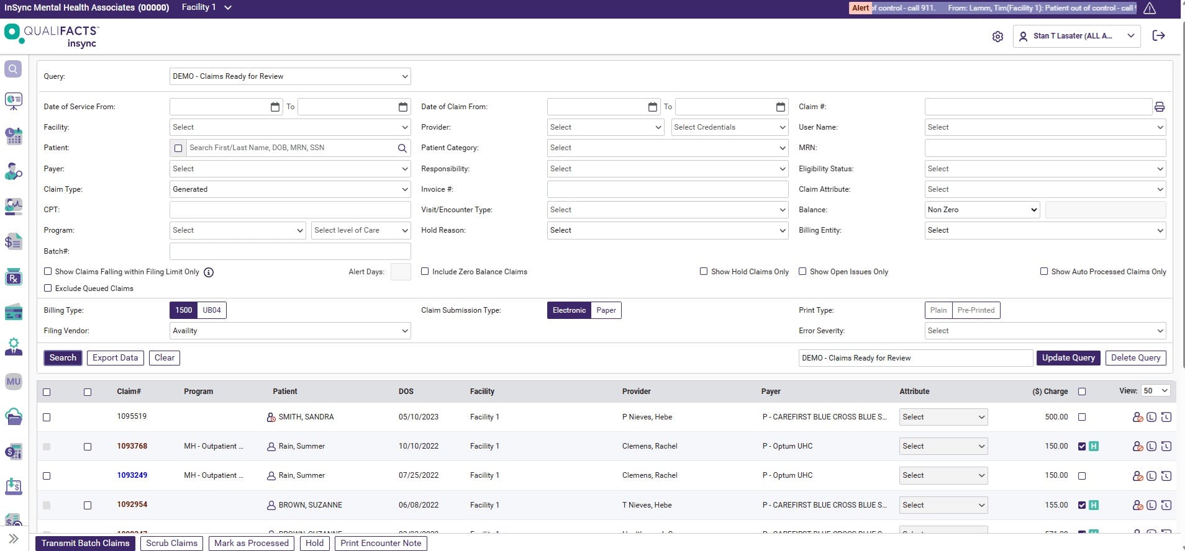Open the Rx prescription sidebar icon
Viewport: 1185px width, 551px height.
[13, 277]
